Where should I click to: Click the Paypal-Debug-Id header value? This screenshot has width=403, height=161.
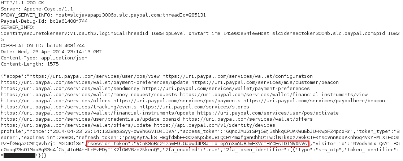pos(69,21)
